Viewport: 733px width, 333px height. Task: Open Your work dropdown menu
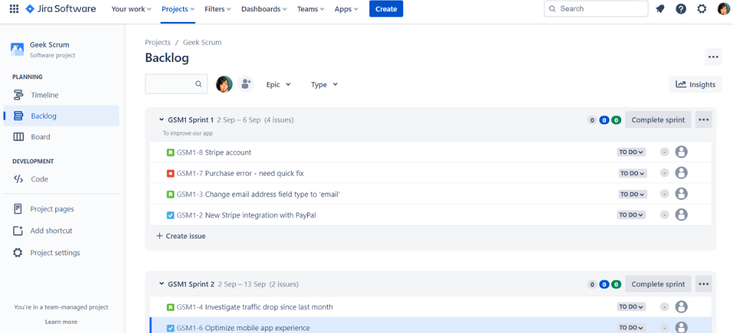(x=131, y=9)
